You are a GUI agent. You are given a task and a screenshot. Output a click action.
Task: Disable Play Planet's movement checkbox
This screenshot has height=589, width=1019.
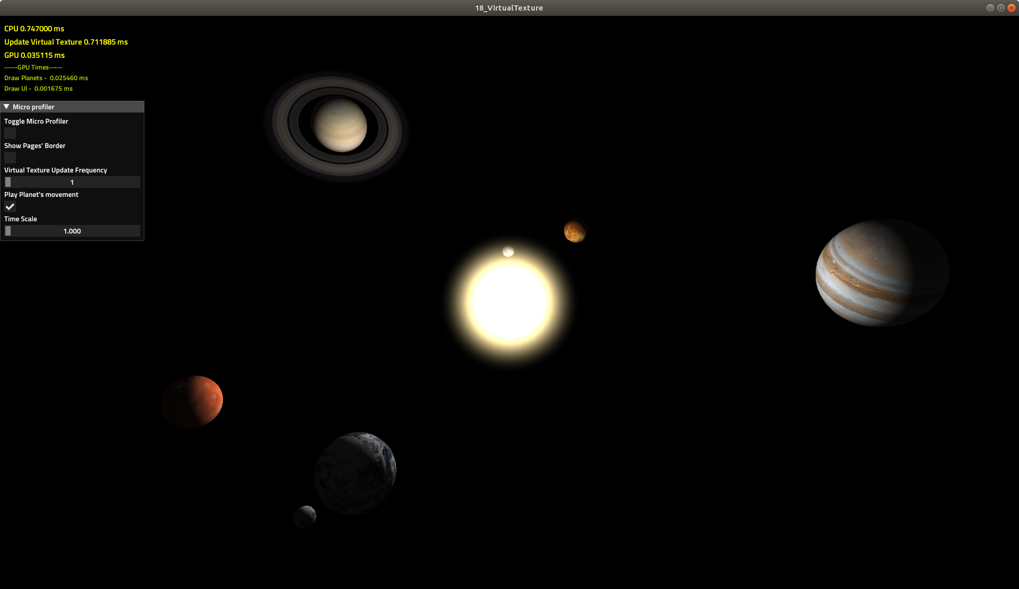(10, 206)
